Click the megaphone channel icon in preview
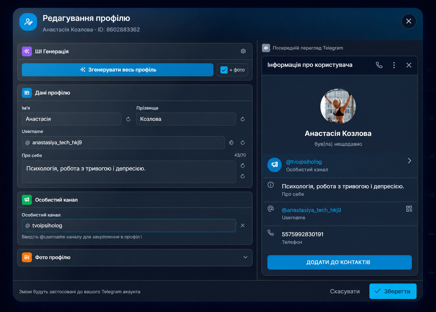436x312 pixels. point(274,165)
